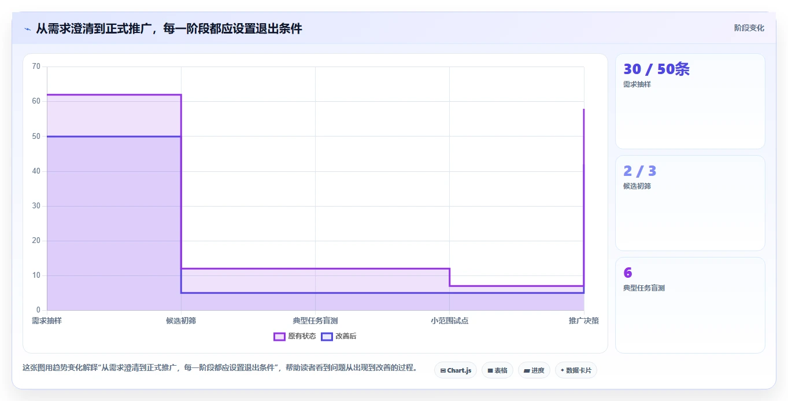Click the 小范围试点 x-axis label

(449, 321)
